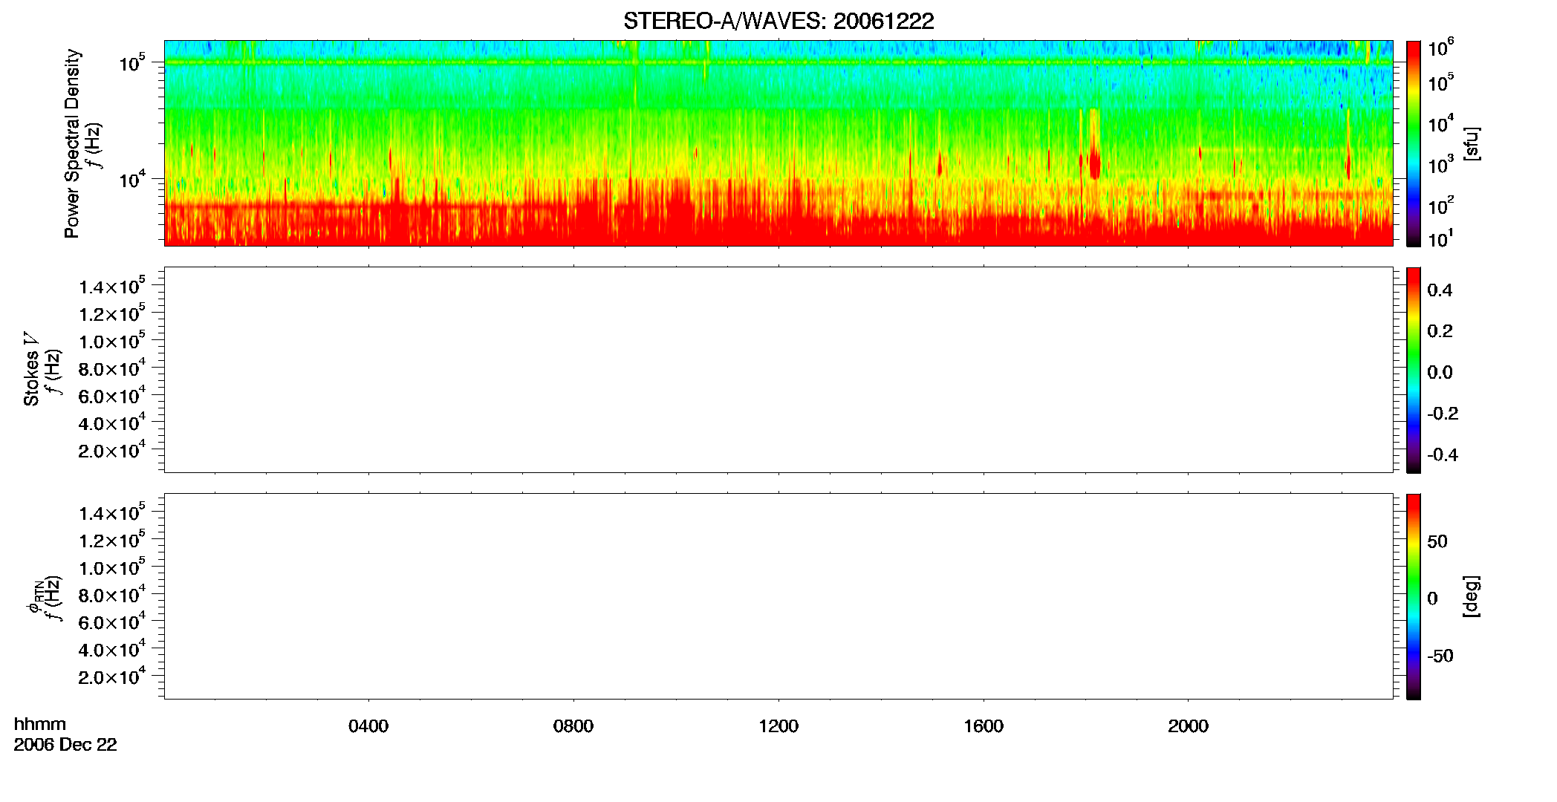The height and width of the screenshot is (802, 1557).
Task: Select the 1.4×10^5 tick on the Stokes V axis
Action: coord(112,286)
